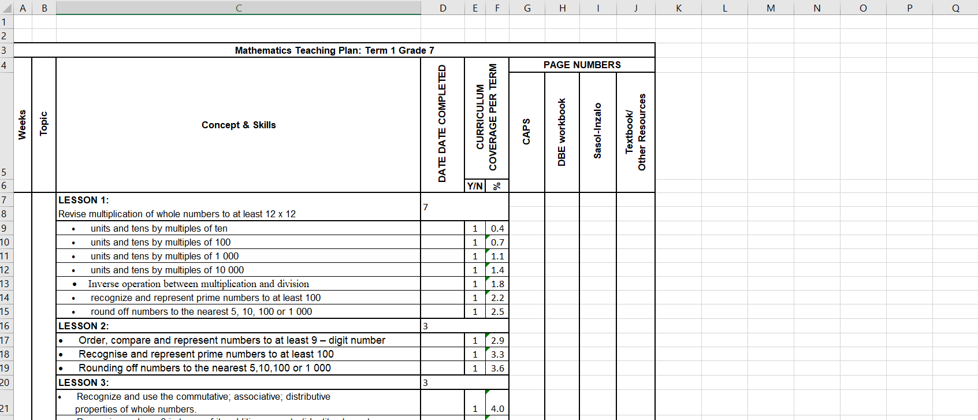Click the 'Weeks' vertical header cell
The height and width of the screenshot is (420, 978).
tap(23, 125)
